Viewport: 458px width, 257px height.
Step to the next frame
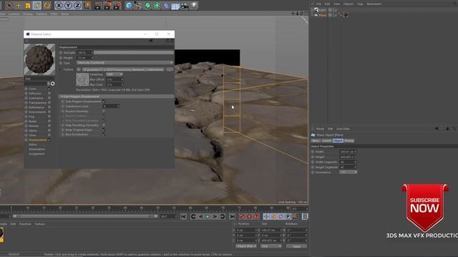coord(215,216)
